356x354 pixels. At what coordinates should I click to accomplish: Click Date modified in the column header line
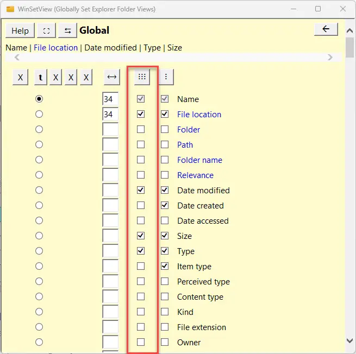pos(110,48)
